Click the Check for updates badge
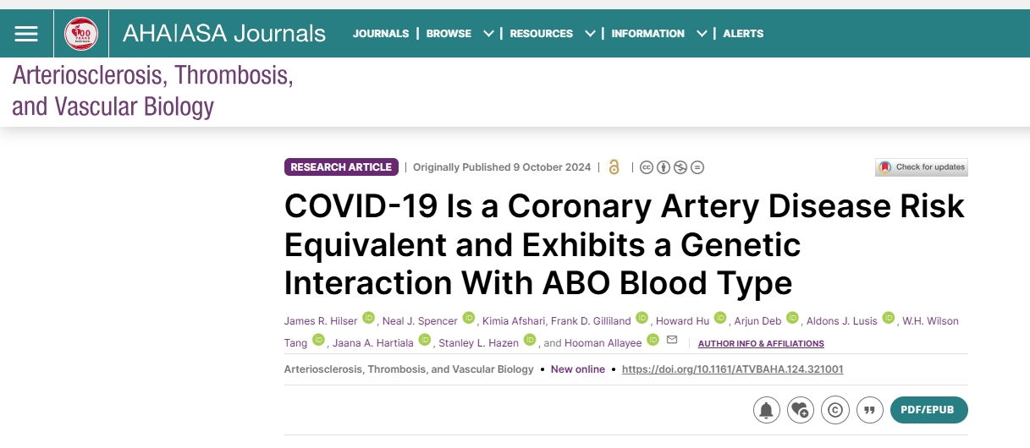 click(921, 167)
